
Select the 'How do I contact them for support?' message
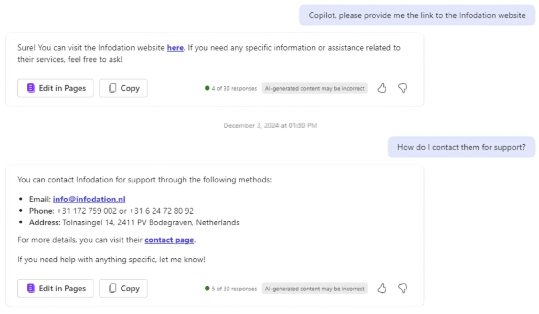pos(461,147)
